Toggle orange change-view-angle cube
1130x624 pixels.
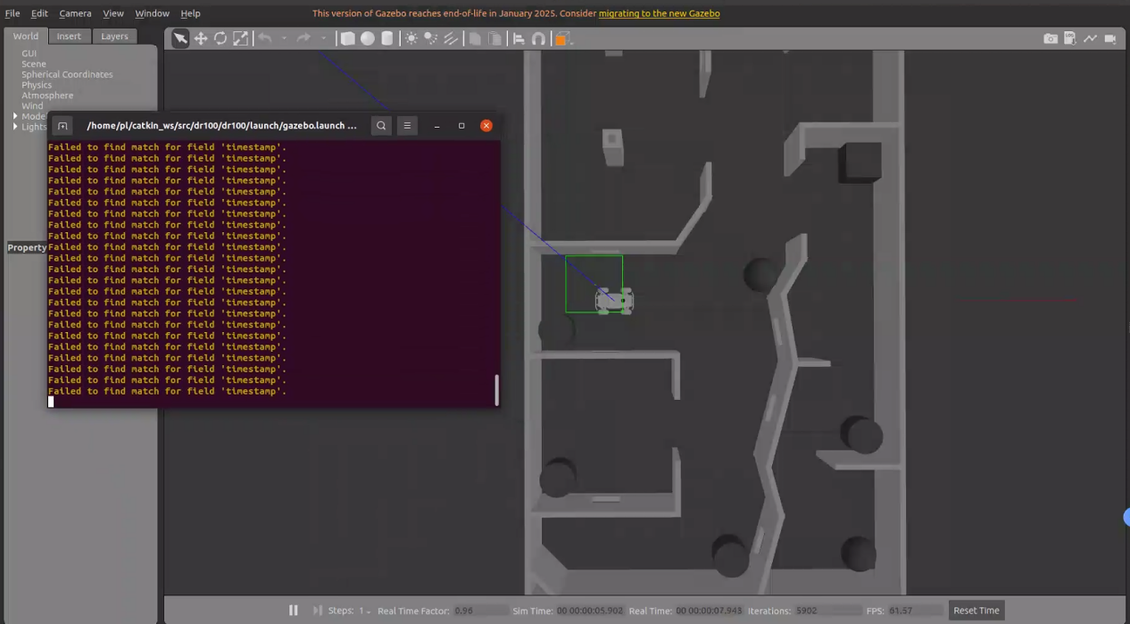tap(562, 38)
